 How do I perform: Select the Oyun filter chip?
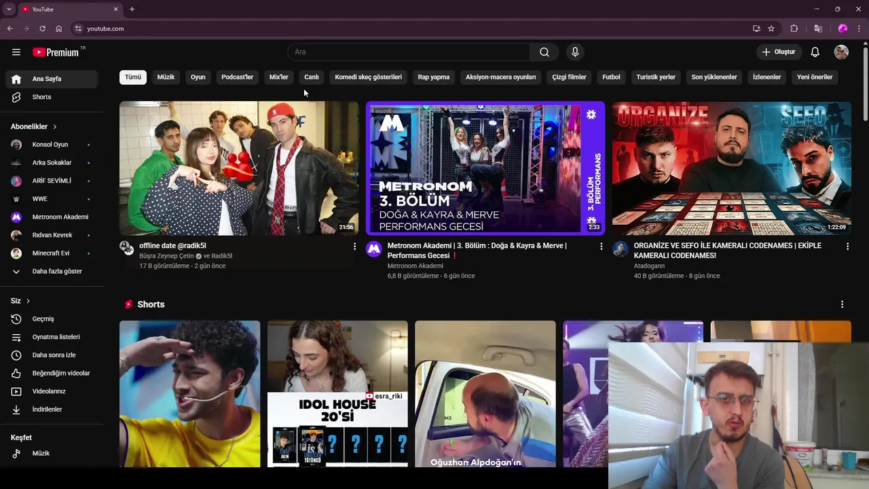198,77
